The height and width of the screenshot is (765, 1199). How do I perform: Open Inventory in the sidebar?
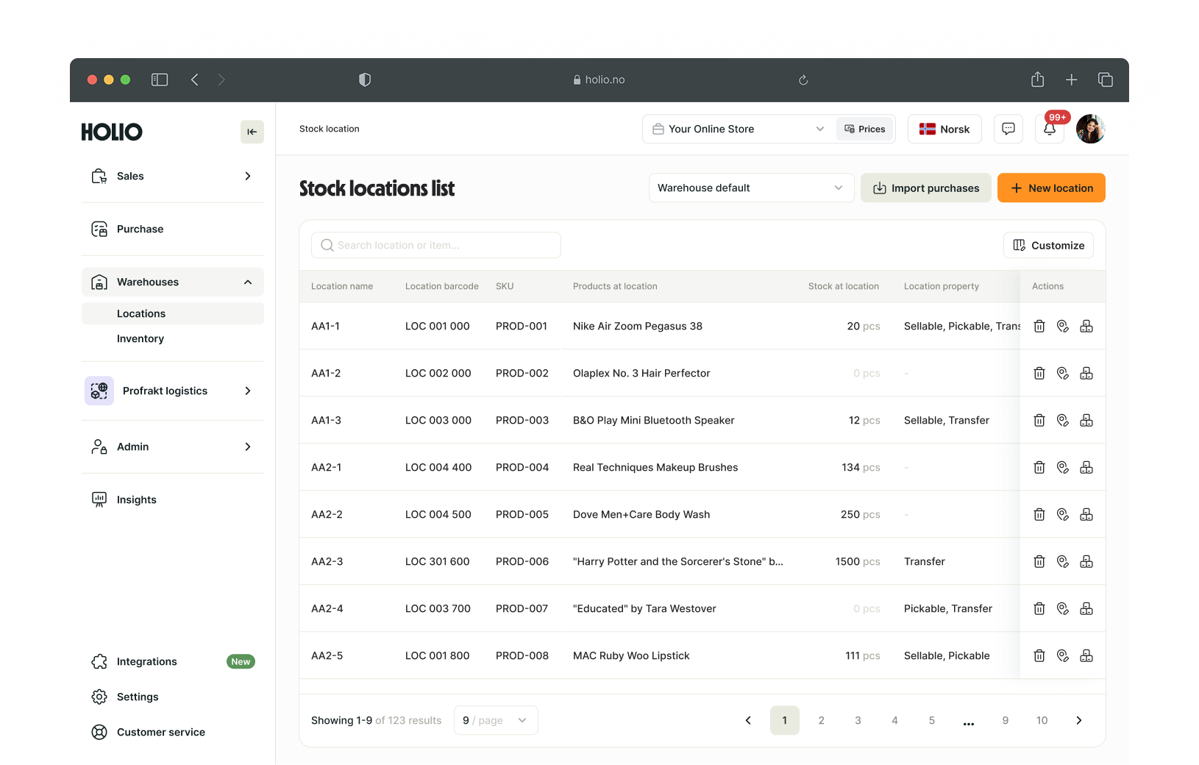(140, 338)
